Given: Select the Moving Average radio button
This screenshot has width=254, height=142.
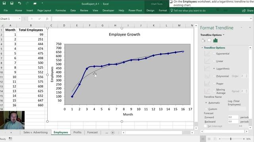Looking at the screenshot, I should tap(214, 91).
